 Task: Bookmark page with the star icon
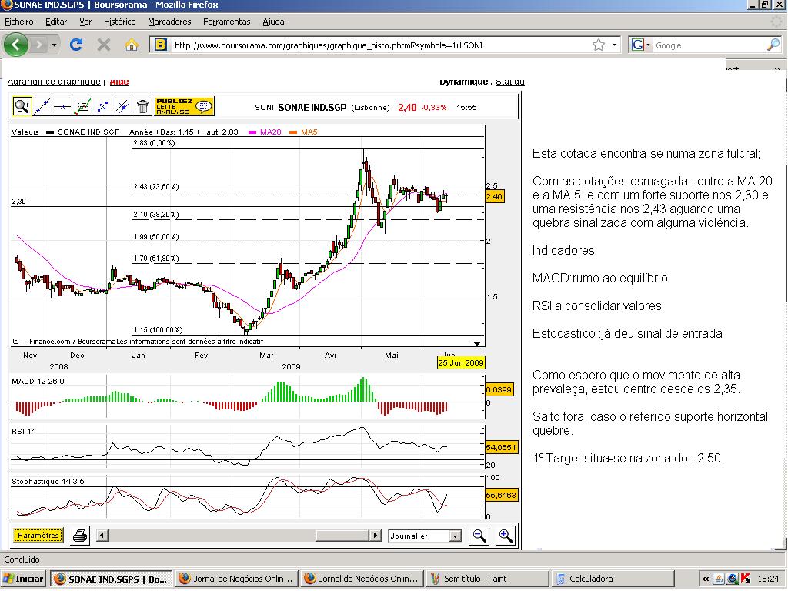point(598,45)
